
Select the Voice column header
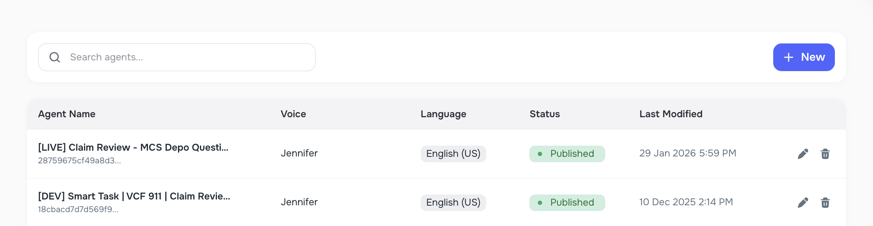[x=293, y=114]
